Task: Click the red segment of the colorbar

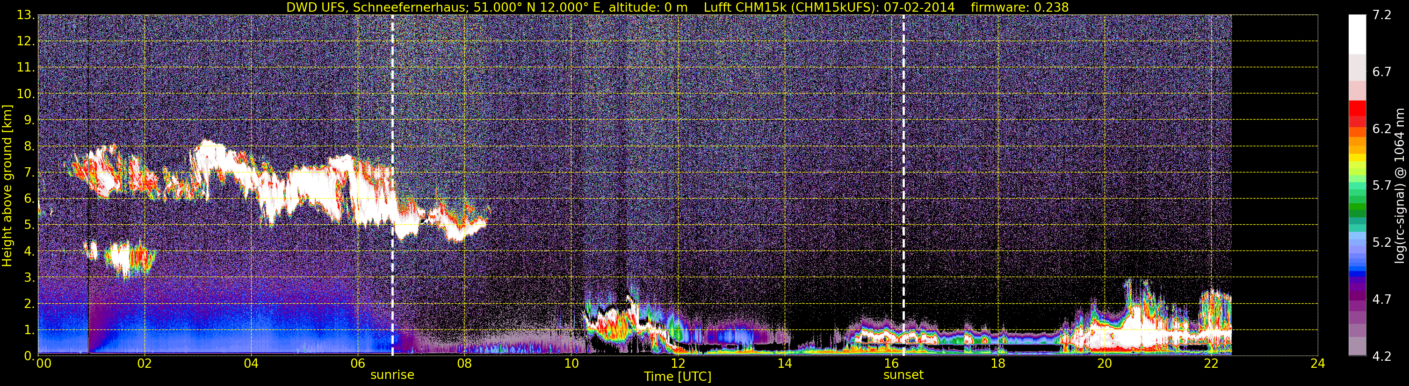Action: [x=1357, y=108]
